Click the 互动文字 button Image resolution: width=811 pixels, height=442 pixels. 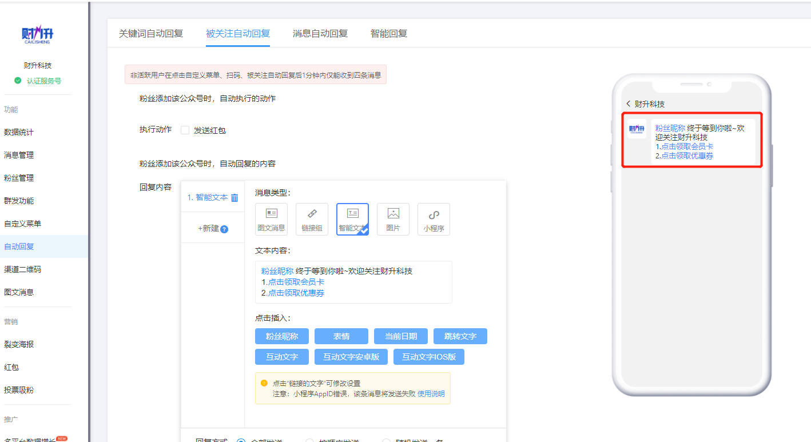282,357
